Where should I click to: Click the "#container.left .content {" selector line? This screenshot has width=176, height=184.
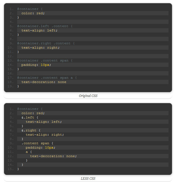(45, 26)
